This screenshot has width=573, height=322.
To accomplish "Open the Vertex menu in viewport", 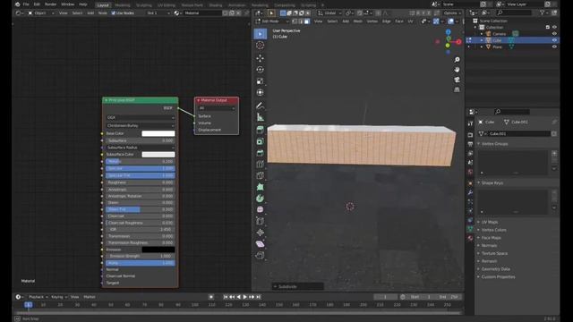I will coord(372,21).
